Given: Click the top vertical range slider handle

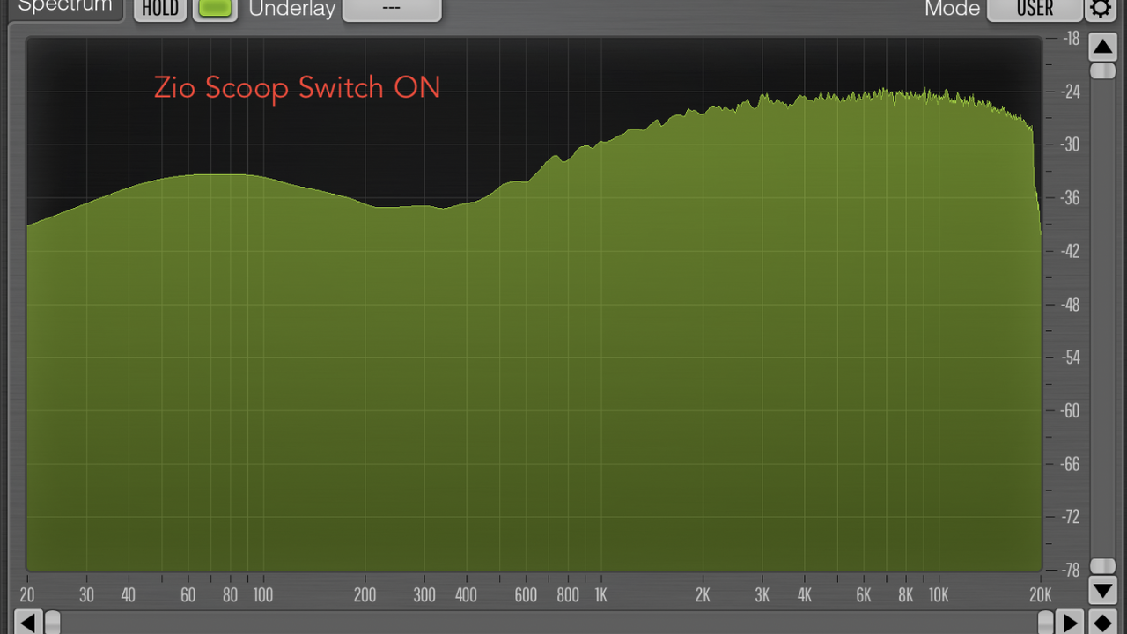Looking at the screenshot, I should [x=1103, y=70].
